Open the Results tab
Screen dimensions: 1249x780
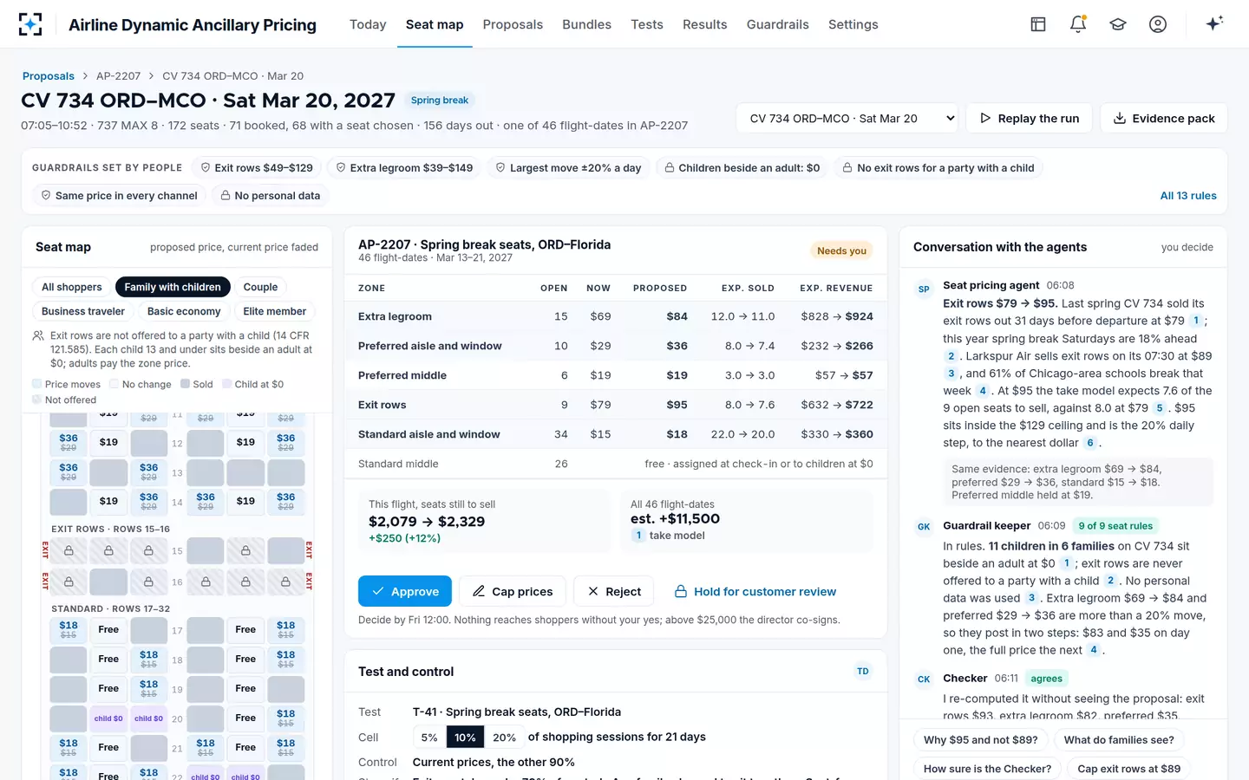(x=705, y=24)
